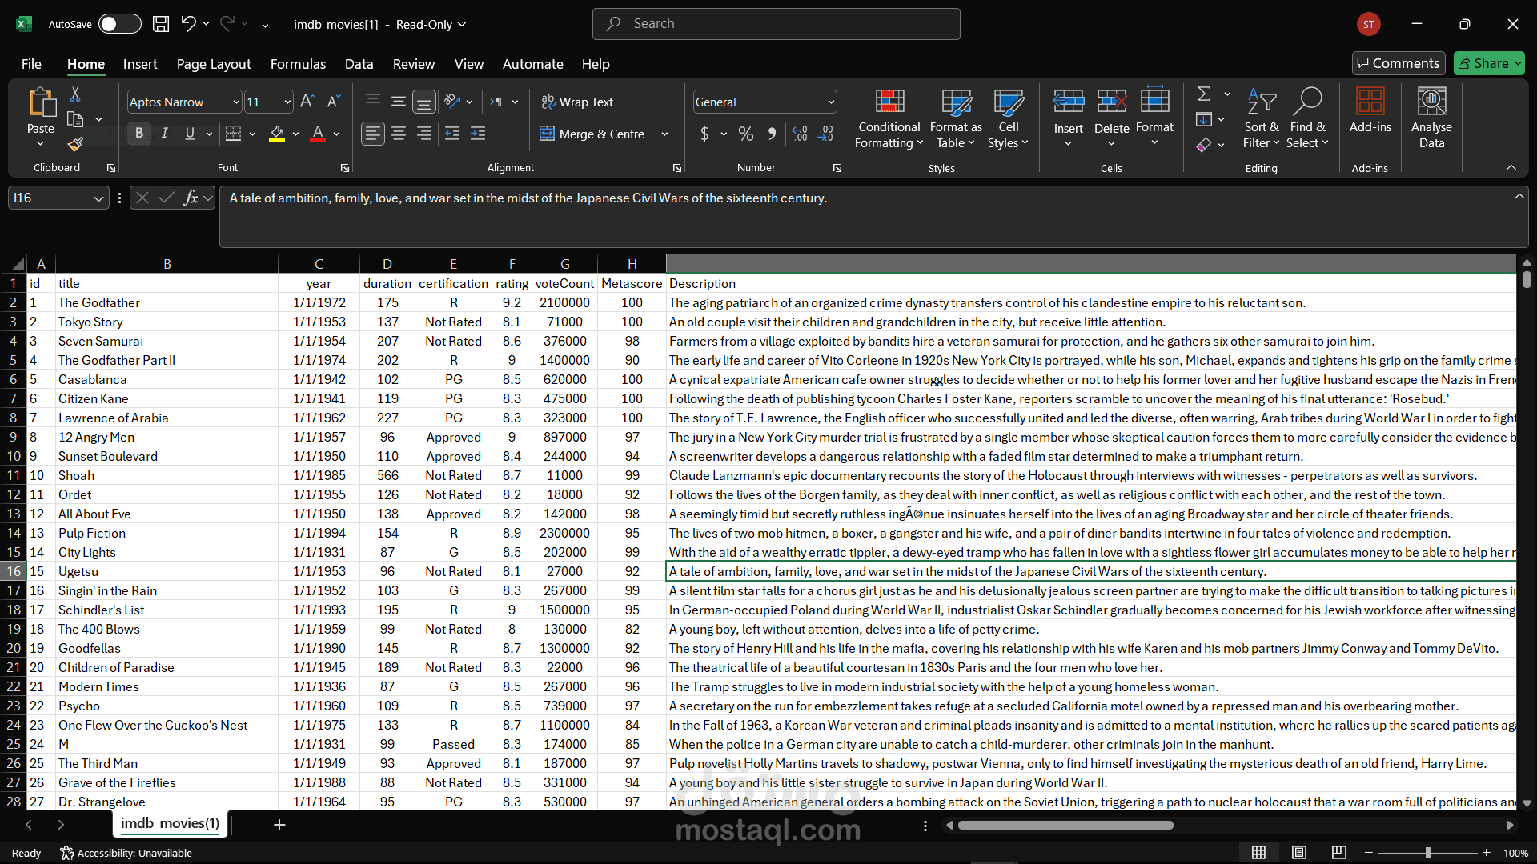Toggle Wrap Text for the selection

point(578,102)
